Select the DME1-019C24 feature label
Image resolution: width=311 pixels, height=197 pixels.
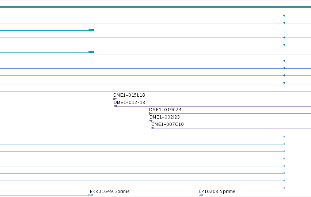[x=165, y=110]
